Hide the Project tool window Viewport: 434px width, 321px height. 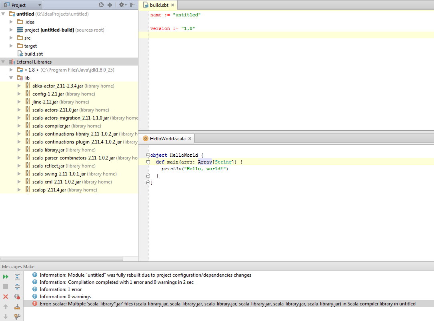click(x=133, y=5)
